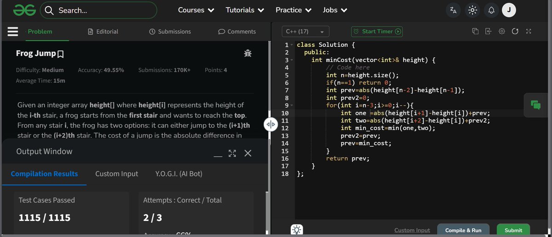Click the Attempts : Correct / Total label
552x237 pixels.
coord(183,200)
